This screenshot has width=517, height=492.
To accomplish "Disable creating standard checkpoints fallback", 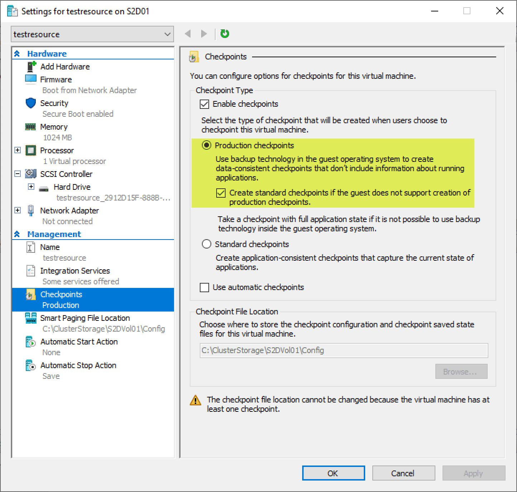I will pos(221,193).
